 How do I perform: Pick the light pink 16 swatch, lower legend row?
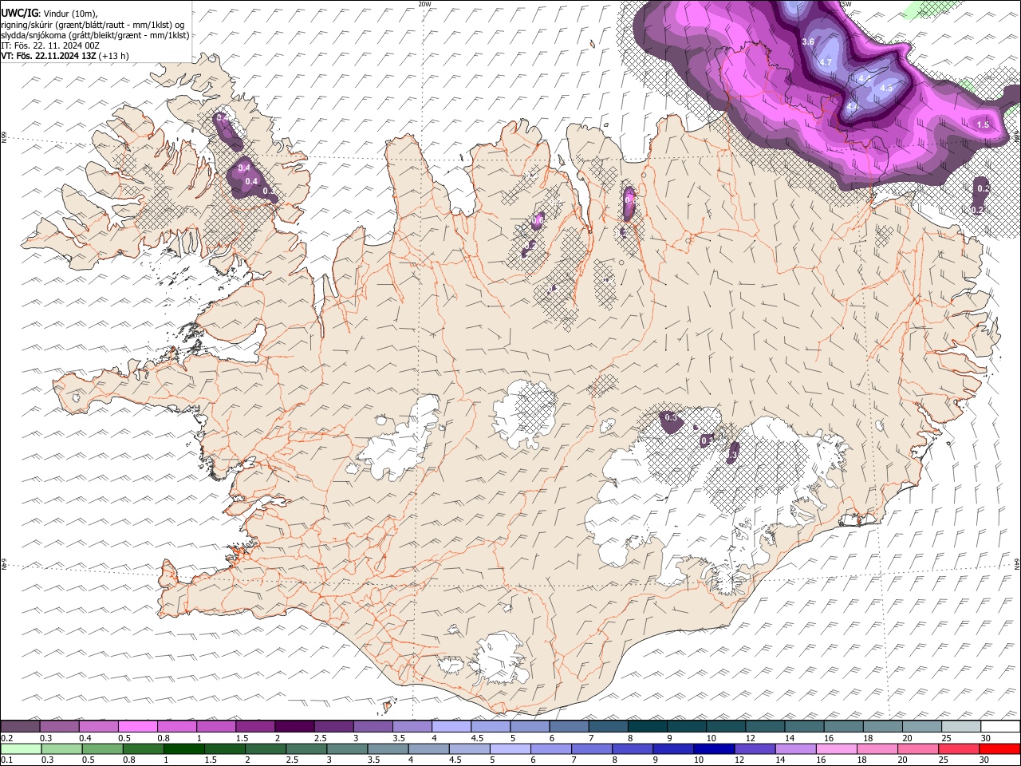pyautogui.click(x=837, y=748)
